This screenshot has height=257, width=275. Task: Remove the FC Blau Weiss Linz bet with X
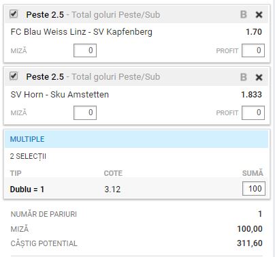[x=259, y=15]
